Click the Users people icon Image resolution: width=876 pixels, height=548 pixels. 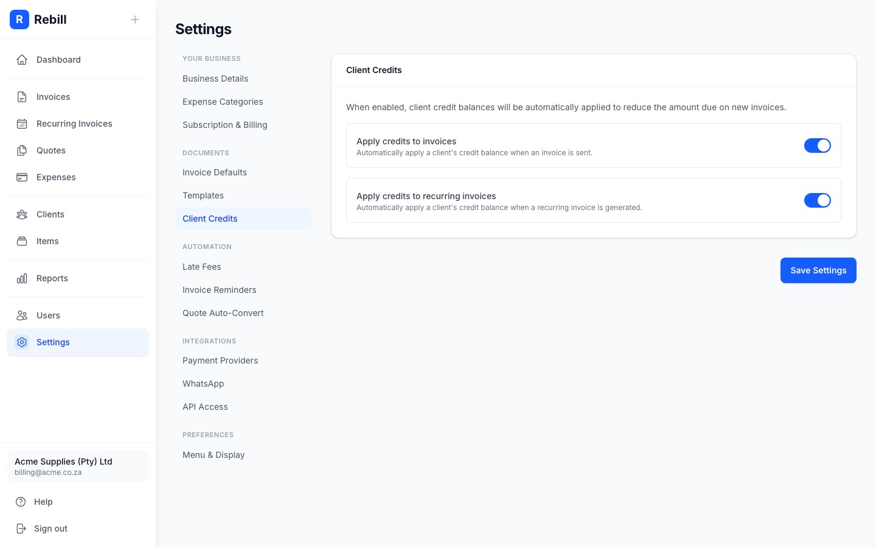23,315
